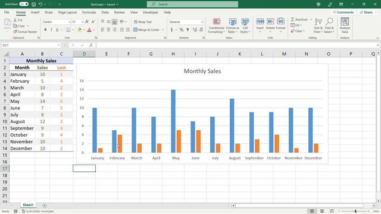The image size is (381, 214).
Task: Click the Insert Function fx icon
Action: click(90, 45)
